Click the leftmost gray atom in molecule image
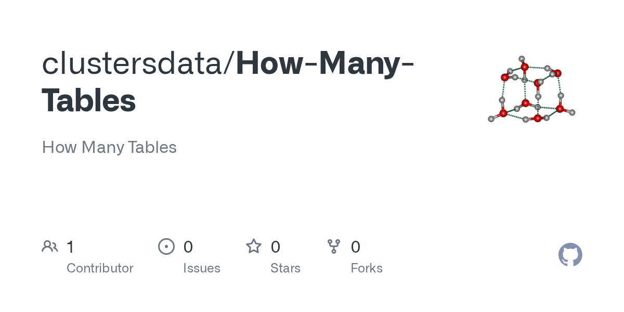The image size is (624, 312). (491, 119)
